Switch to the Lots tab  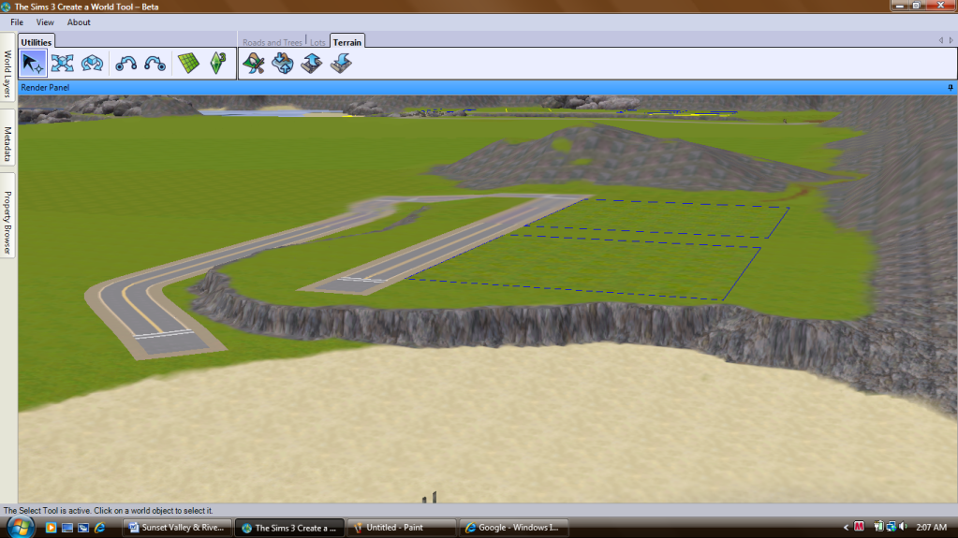click(x=317, y=42)
